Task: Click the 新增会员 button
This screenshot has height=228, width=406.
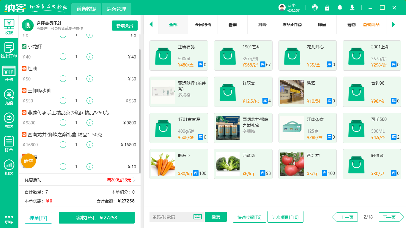Action: tap(125, 26)
